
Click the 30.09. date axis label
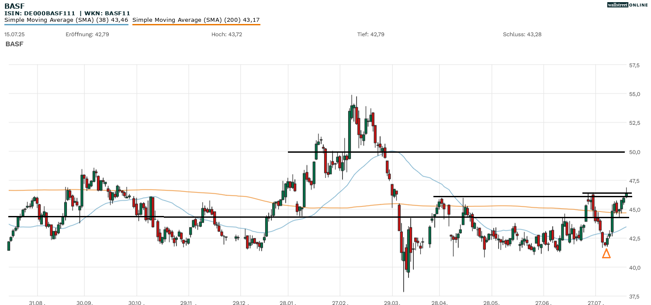tap(84, 302)
